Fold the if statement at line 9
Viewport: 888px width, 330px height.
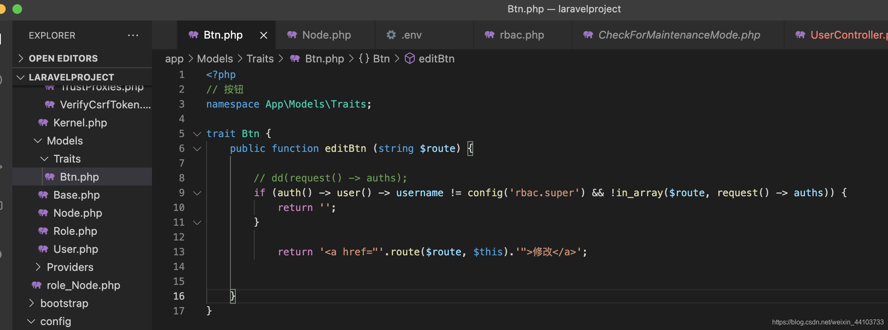click(x=197, y=193)
